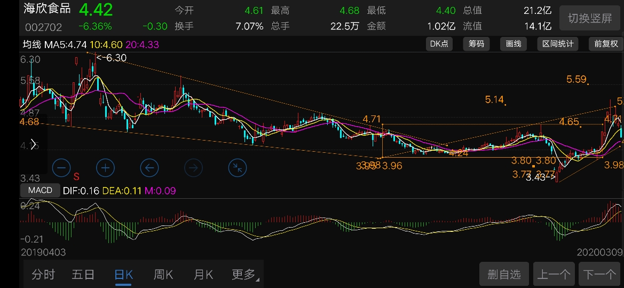Toggle the 筹码 chip distribution
The image size is (624, 288).
pyautogui.click(x=476, y=44)
